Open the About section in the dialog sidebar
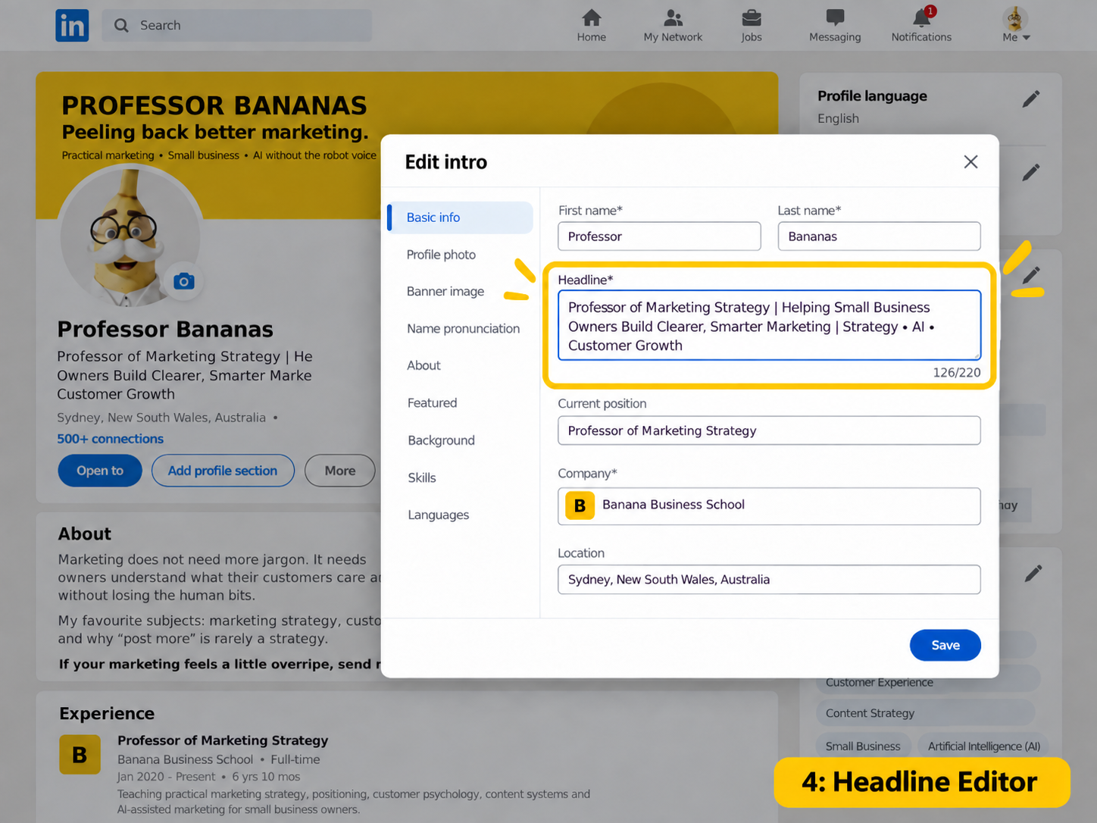1097x823 pixels. [x=423, y=365]
